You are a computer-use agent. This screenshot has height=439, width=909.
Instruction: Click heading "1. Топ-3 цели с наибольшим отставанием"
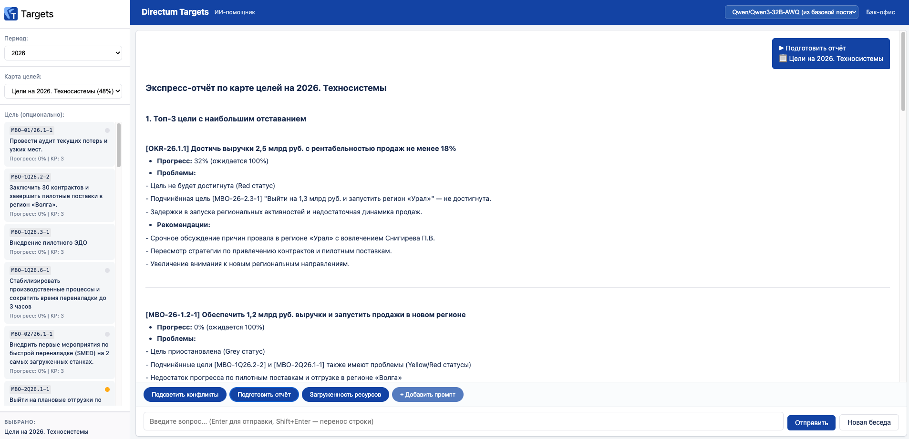226,119
